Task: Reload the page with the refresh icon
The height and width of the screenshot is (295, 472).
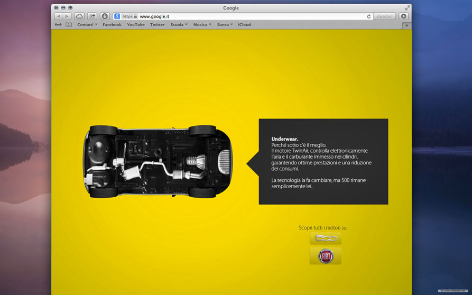Action: pyautogui.click(x=368, y=16)
